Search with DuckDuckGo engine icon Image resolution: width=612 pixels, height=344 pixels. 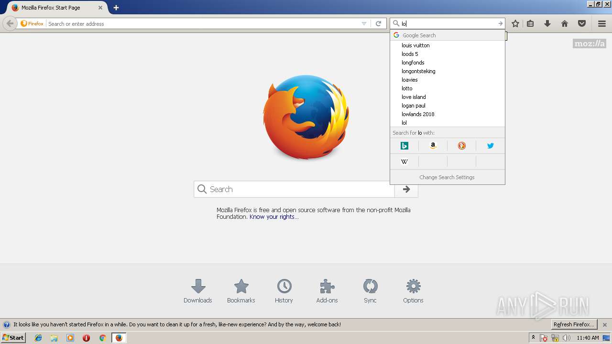point(462,146)
